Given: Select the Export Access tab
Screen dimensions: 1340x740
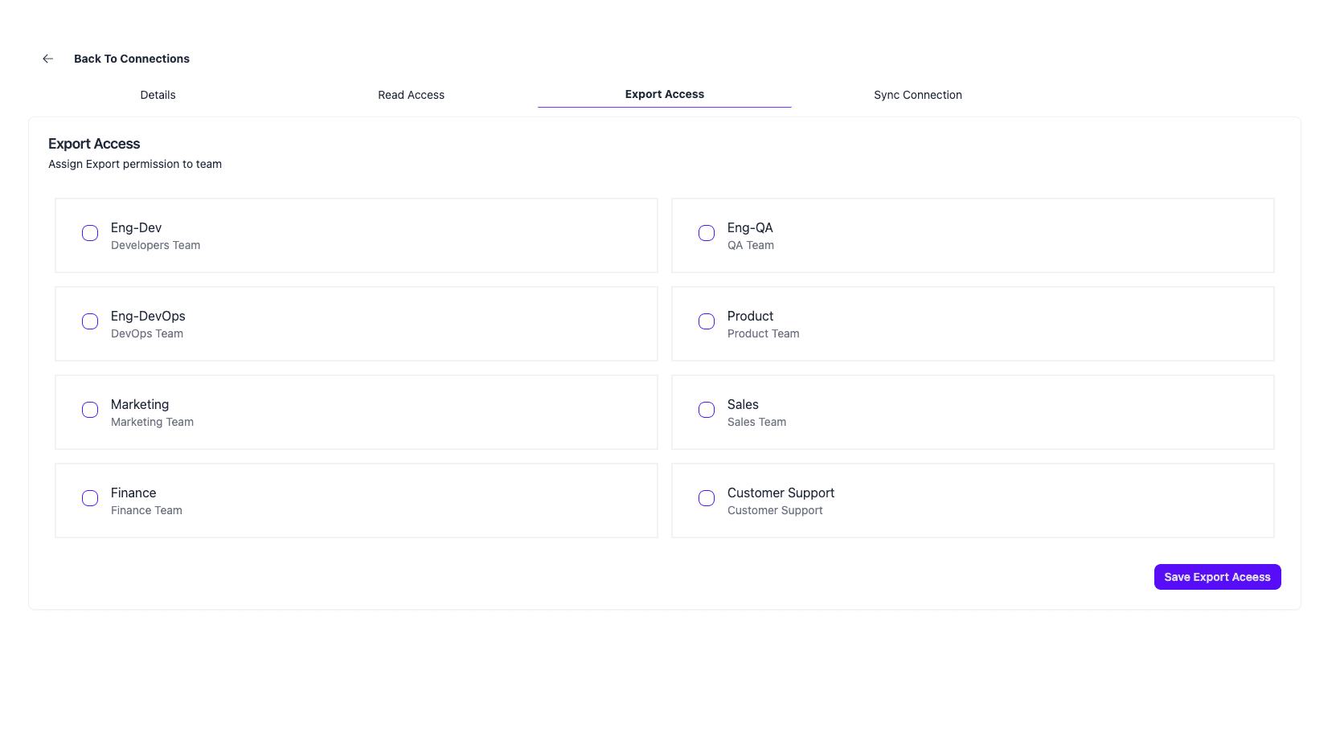Looking at the screenshot, I should pyautogui.click(x=664, y=94).
